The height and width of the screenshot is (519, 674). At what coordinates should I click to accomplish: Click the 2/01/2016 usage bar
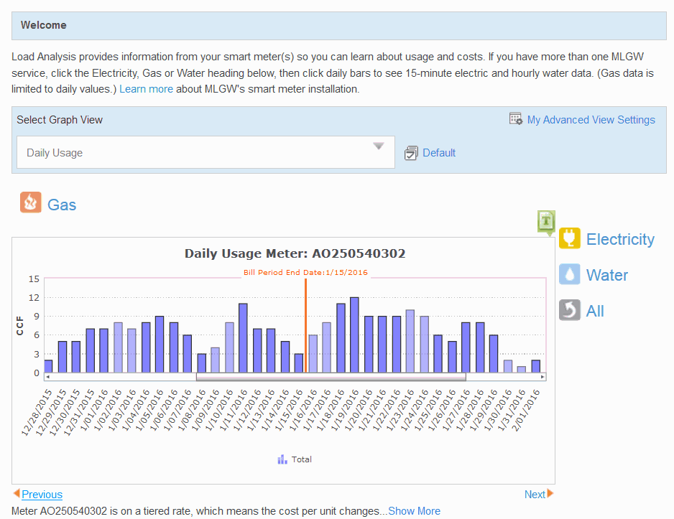(535, 366)
